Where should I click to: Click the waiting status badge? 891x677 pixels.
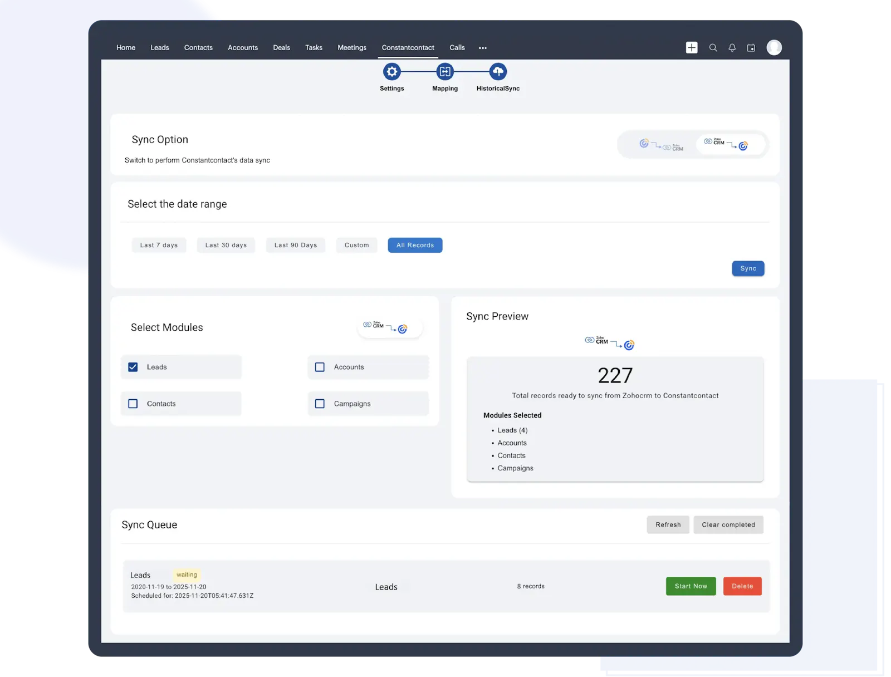click(x=187, y=575)
